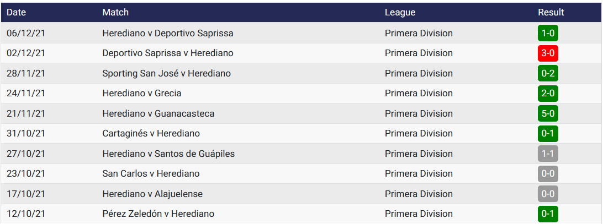The height and width of the screenshot is (224, 603).
Task: Select Herediano v Santos de Guápiles match
Action: coord(168,154)
